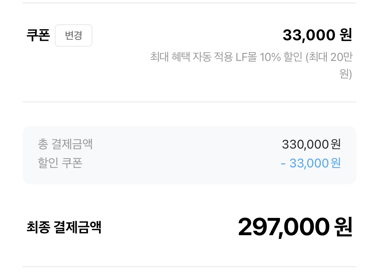Click the 변경 button next to 쿠폰
The height and width of the screenshot is (276, 379).
tap(74, 35)
